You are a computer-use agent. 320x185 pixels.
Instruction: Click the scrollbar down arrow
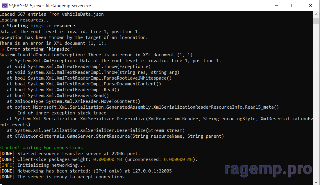(x=316, y=182)
